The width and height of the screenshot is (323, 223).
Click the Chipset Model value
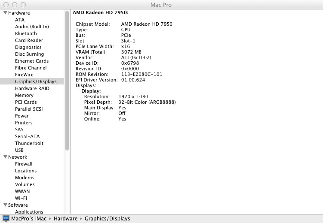[x=147, y=24]
